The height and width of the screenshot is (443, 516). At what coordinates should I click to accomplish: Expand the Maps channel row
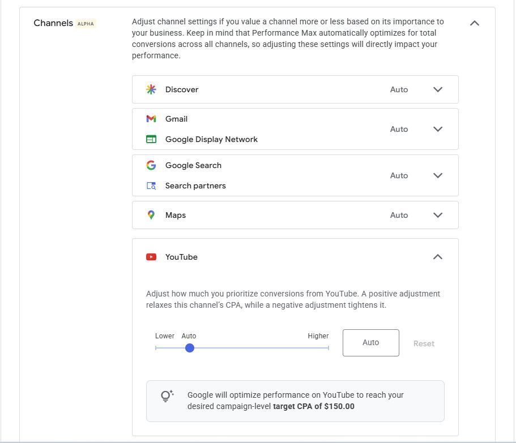tap(438, 215)
